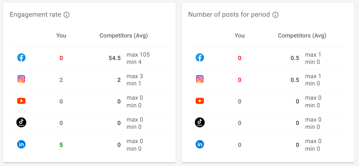Click LinkedIn icon in Number of posts card
This screenshot has width=359, height=166.
pos(200,144)
